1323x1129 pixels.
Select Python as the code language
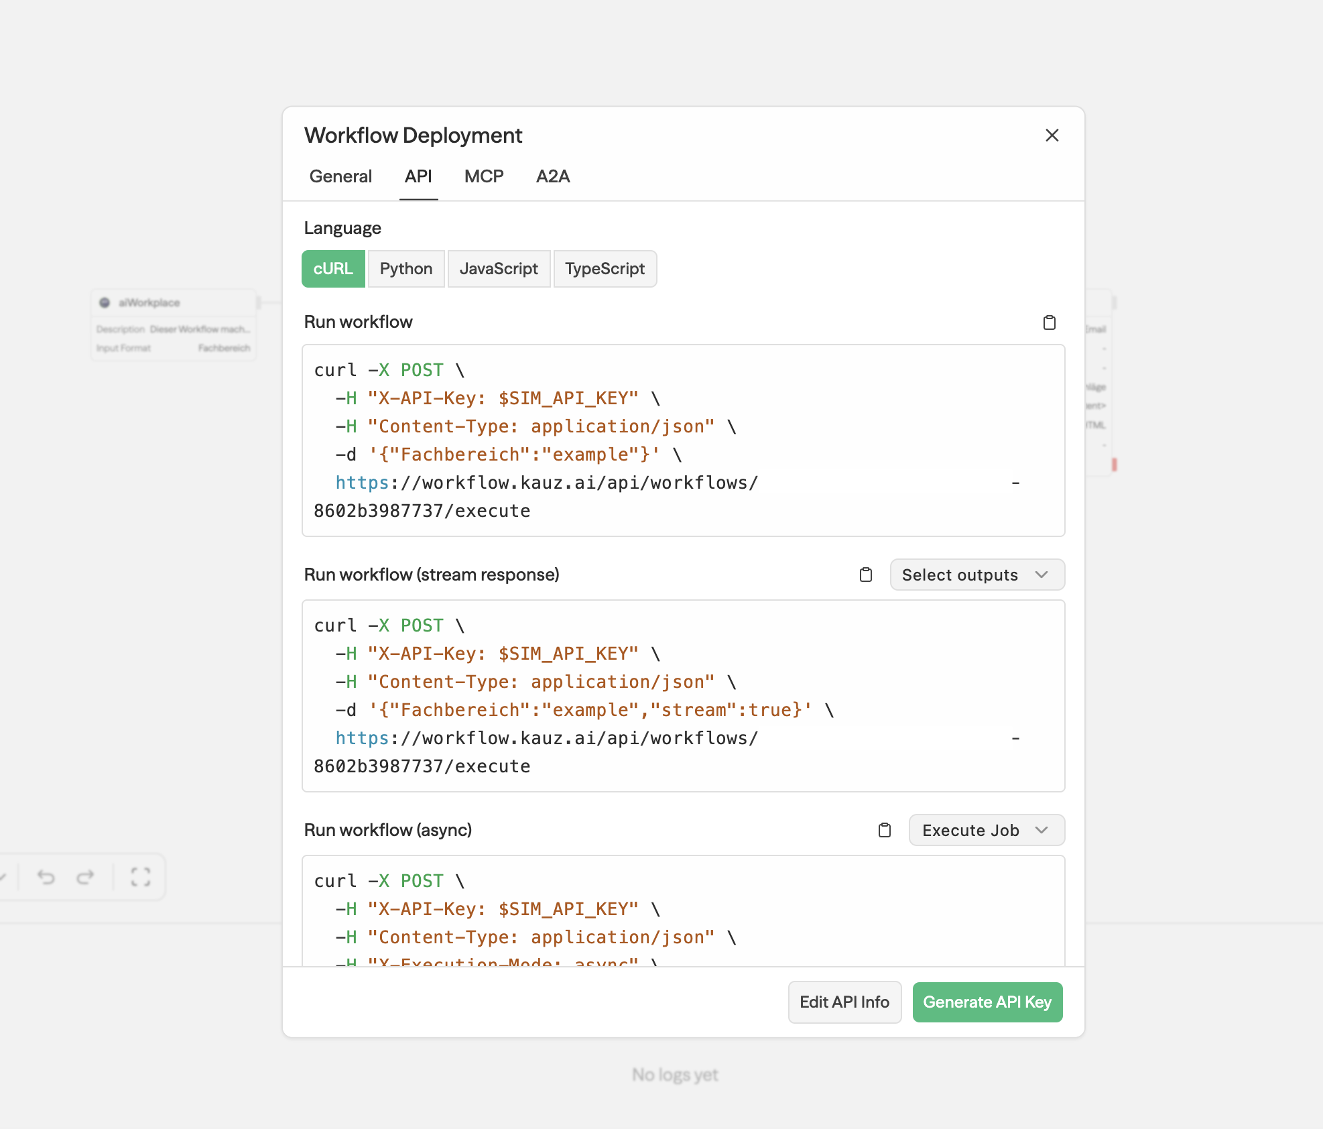[405, 268]
